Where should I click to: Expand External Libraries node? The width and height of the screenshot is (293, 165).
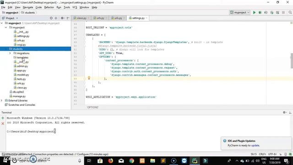[2, 101]
